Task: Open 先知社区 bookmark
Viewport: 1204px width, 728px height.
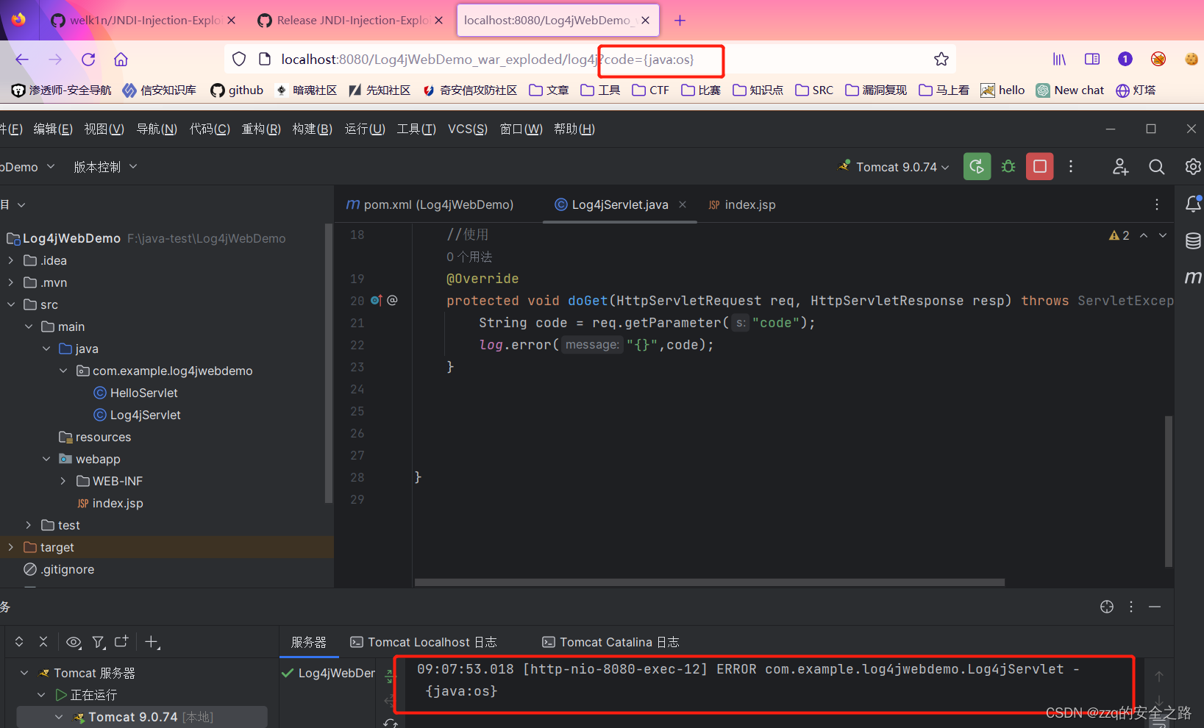Action: click(380, 90)
